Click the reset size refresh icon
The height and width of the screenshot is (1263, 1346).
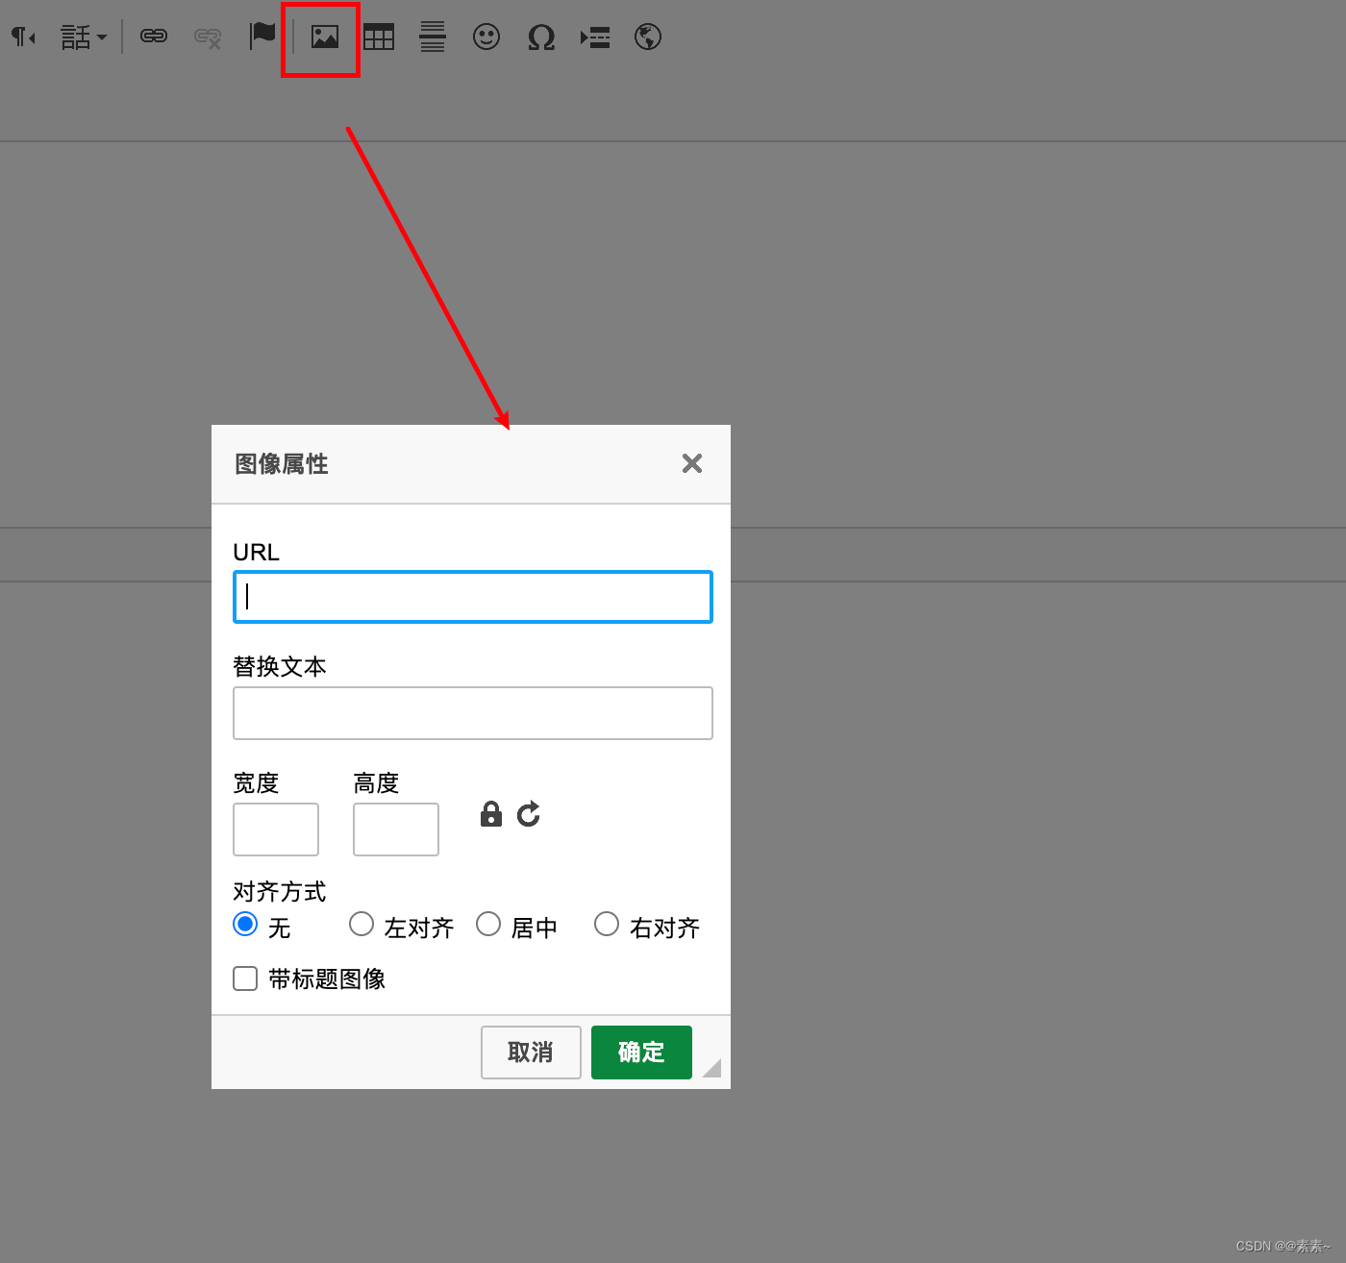click(x=529, y=814)
